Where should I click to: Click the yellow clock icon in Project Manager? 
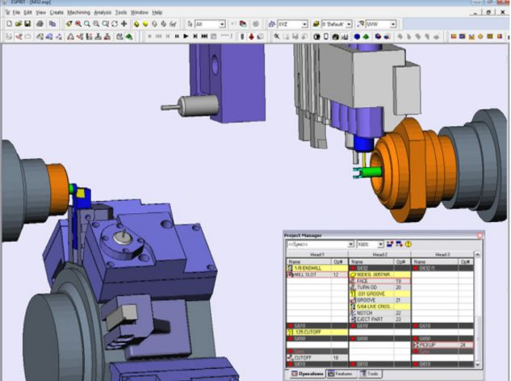tap(408, 244)
